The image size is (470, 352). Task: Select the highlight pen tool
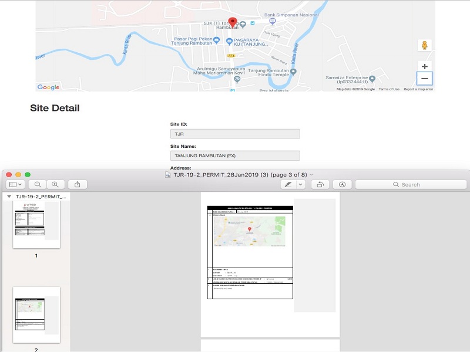click(288, 184)
